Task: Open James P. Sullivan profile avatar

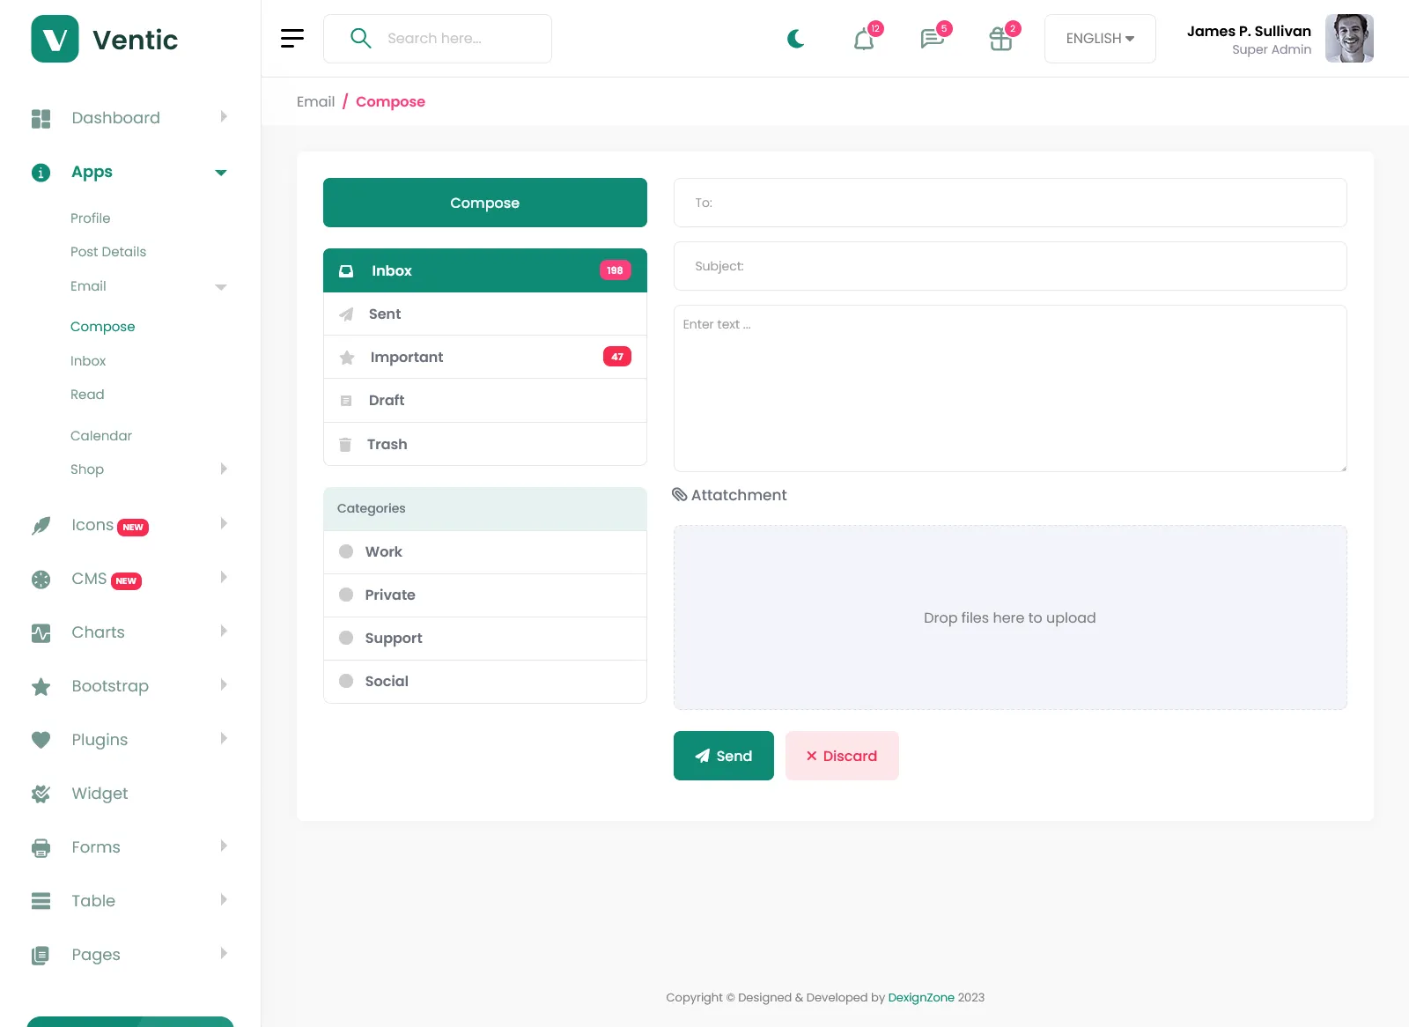Action: coord(1349,39)
